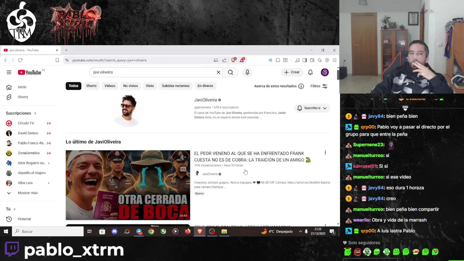This screenshot has height=261, width=464.
Task: Click the Brave Rewards triangle icon
Action: [x=242, y=60]
